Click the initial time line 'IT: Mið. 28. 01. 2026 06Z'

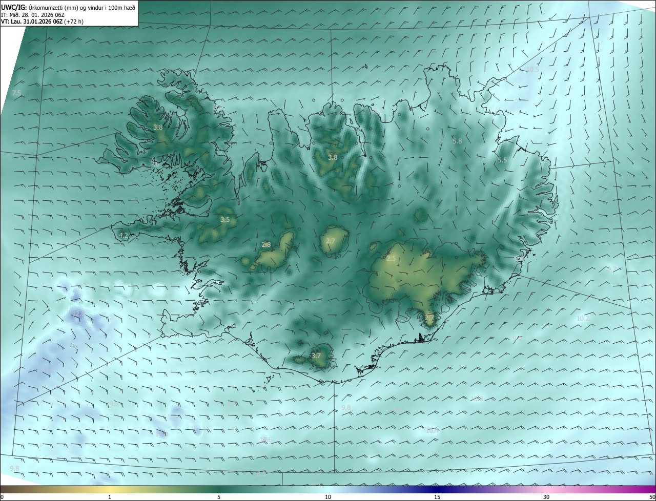click(x=33, y=15)
